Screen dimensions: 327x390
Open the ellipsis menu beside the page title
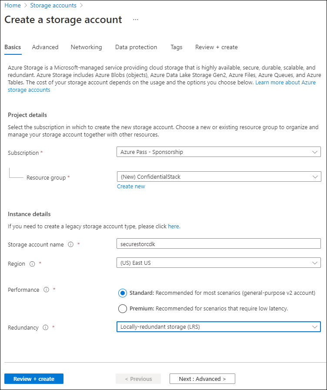click(136, 20)
